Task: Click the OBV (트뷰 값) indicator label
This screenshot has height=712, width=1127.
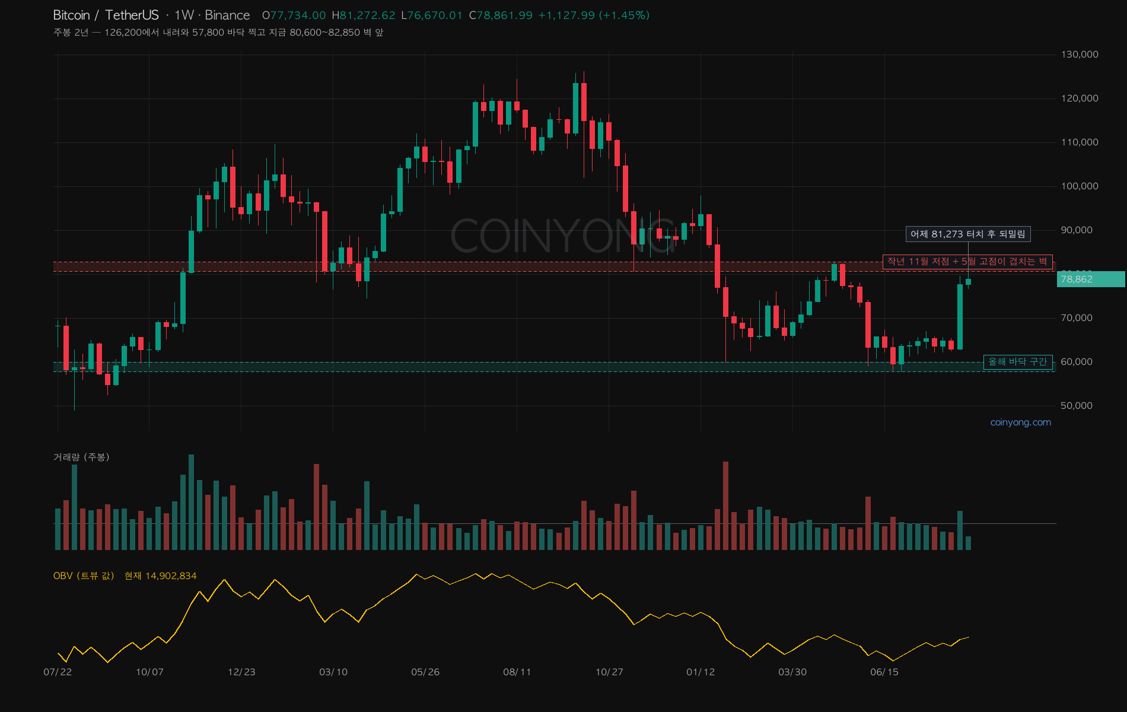Action: click(x=84, y=576)
